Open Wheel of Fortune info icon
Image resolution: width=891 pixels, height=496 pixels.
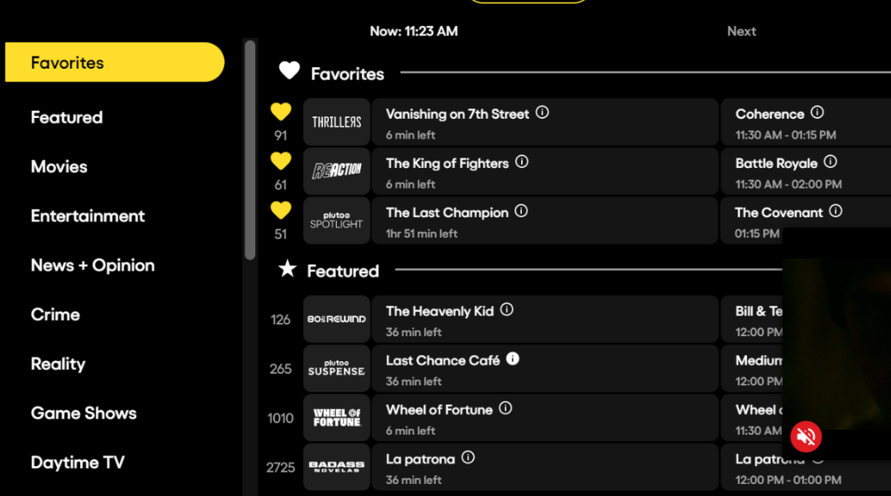tap(506, 409)
